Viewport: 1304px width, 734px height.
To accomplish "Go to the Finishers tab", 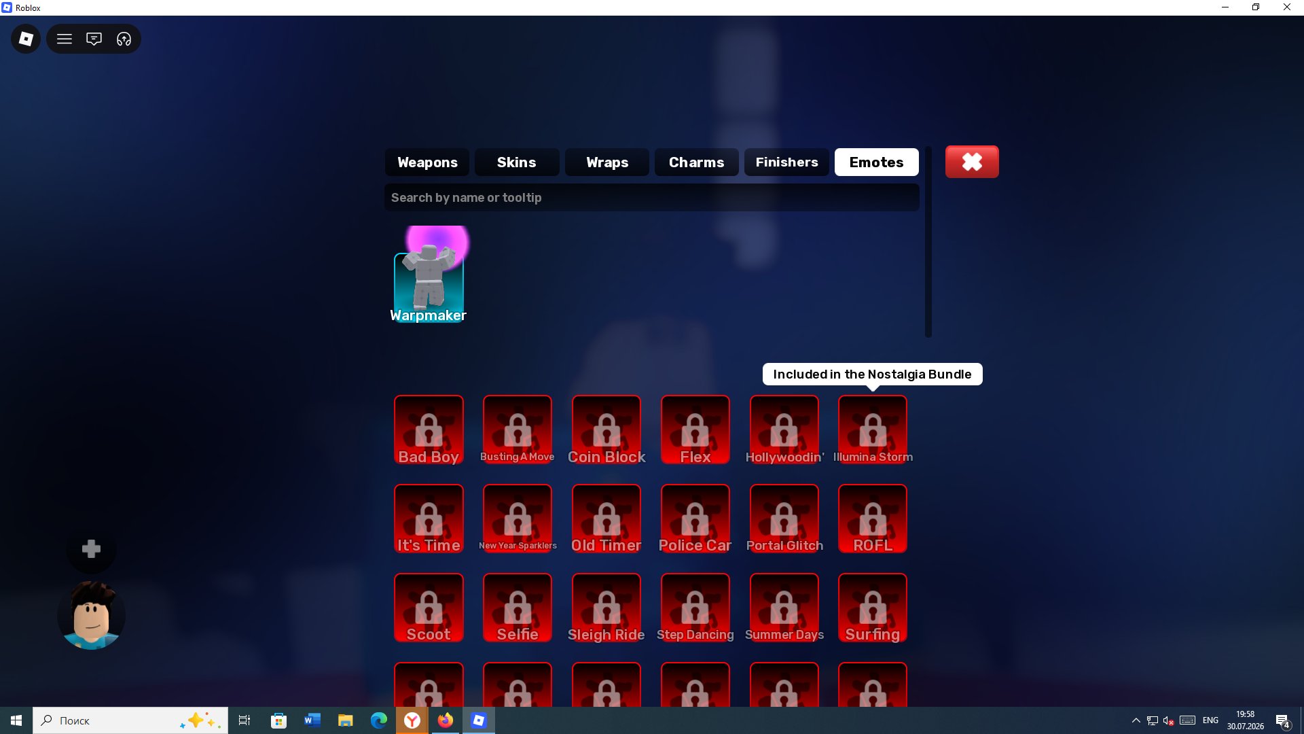I will [x=786, y=162].
